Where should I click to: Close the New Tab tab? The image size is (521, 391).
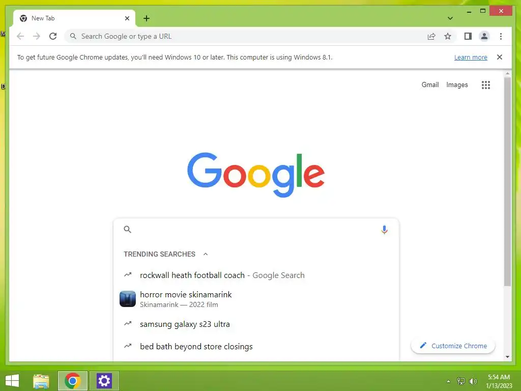click(x=127, y=18)
